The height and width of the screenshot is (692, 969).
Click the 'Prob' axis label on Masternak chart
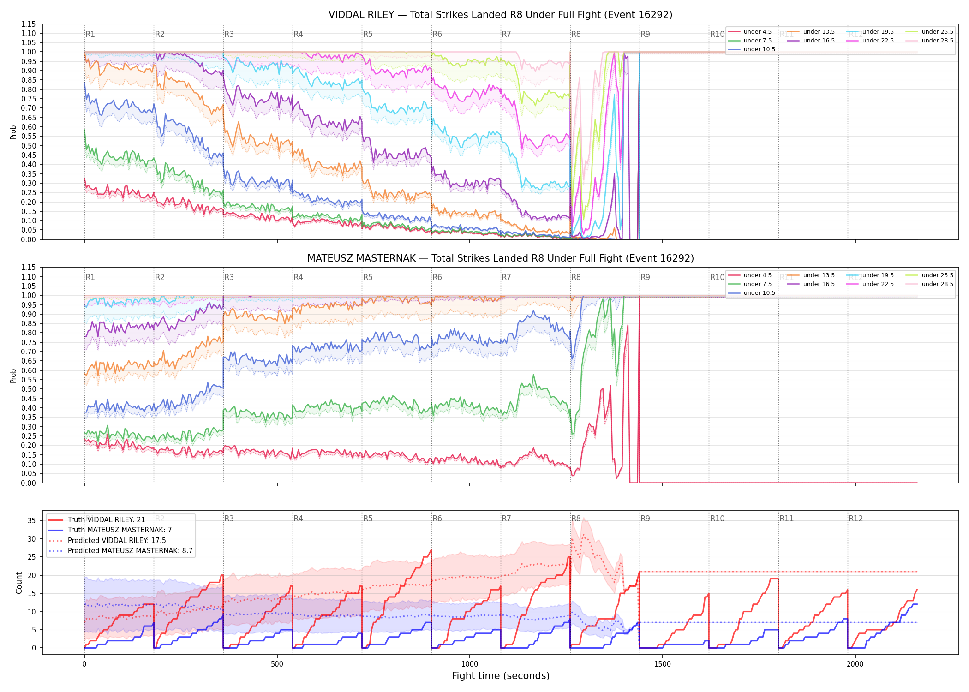click(13, 376)
